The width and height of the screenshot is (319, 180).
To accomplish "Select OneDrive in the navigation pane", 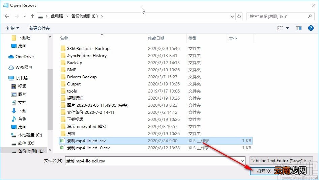I will [x=21, y=57].
